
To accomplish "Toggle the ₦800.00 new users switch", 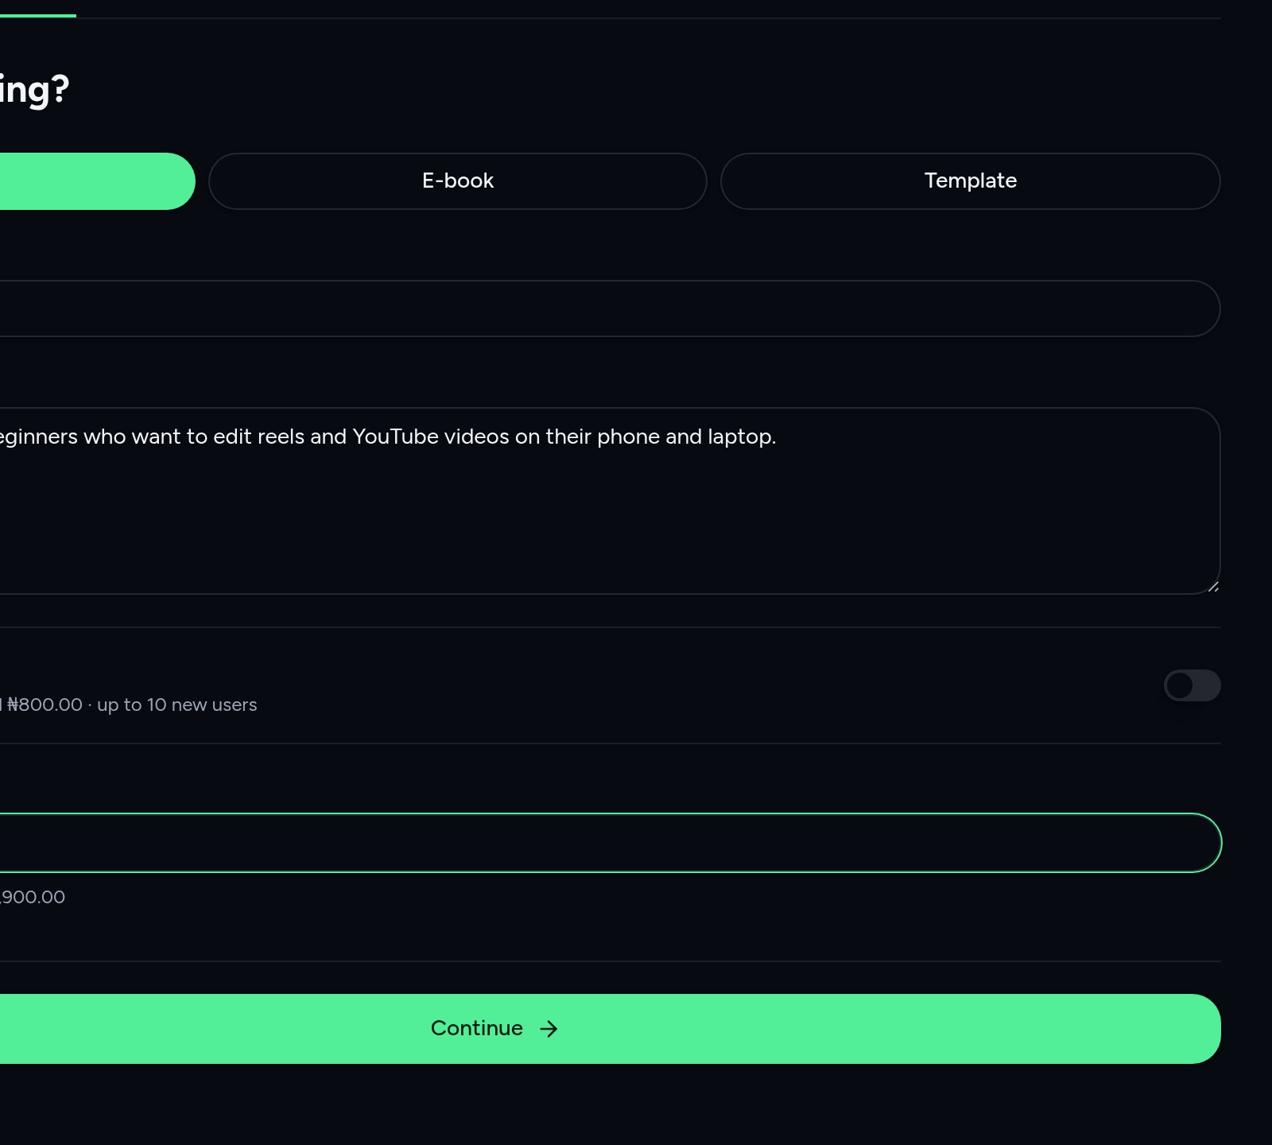I will [x=1192, y=685].
